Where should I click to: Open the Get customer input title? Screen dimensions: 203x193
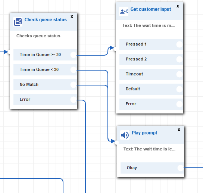point(150,9)
